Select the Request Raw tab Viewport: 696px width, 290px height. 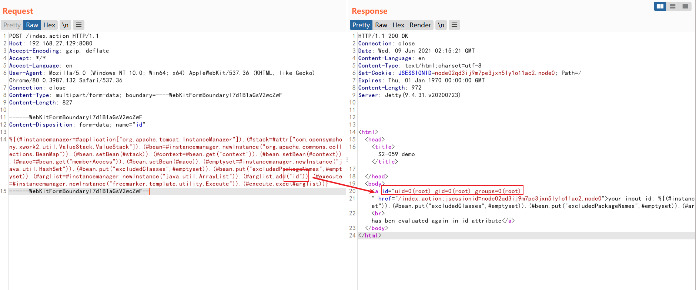click(32, 25)
